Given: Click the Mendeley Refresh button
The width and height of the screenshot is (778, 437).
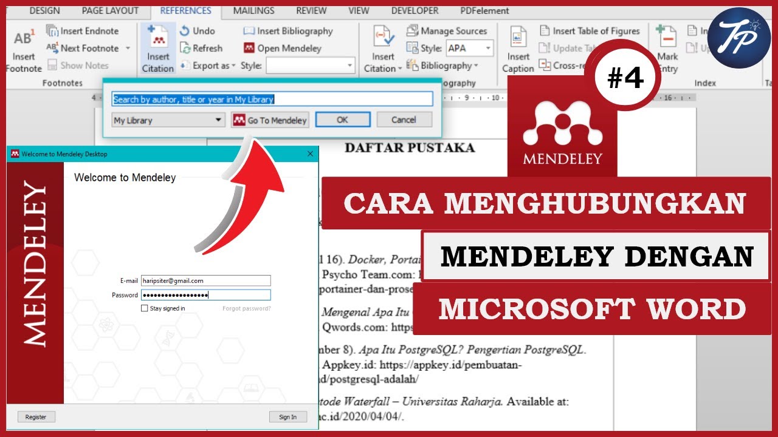Looking at the screenshot, I should [201, 48].
